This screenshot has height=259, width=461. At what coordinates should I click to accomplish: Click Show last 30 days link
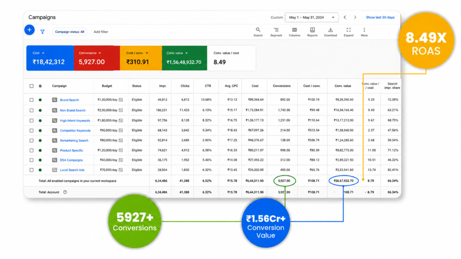[x=380, y=18]
